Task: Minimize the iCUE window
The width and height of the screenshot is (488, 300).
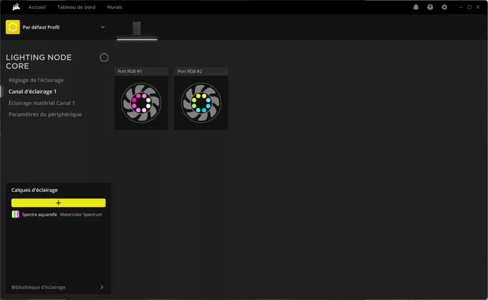Action: pyautogui.click(x=461, y=7)
